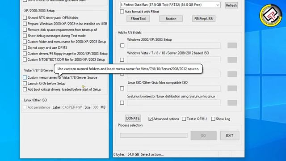Screen dimensions: 286x161
Task: Click the 54.0 GB status bar entry
Action: (133, 154)
